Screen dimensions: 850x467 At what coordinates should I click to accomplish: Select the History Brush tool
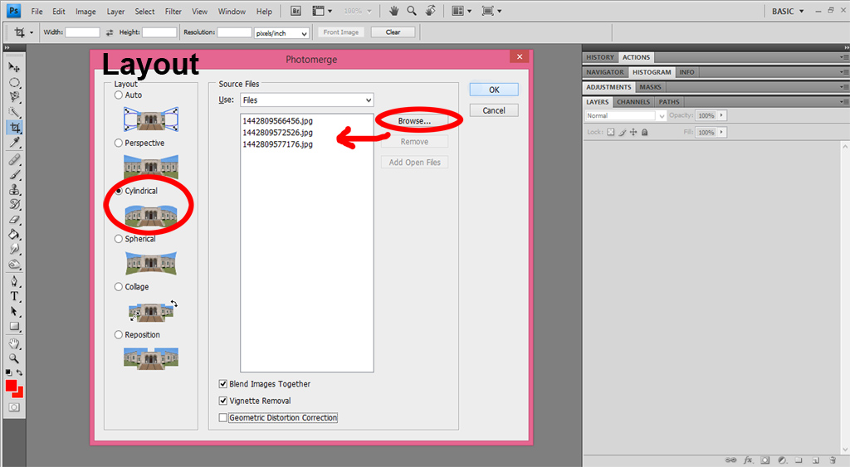[14, 204]
